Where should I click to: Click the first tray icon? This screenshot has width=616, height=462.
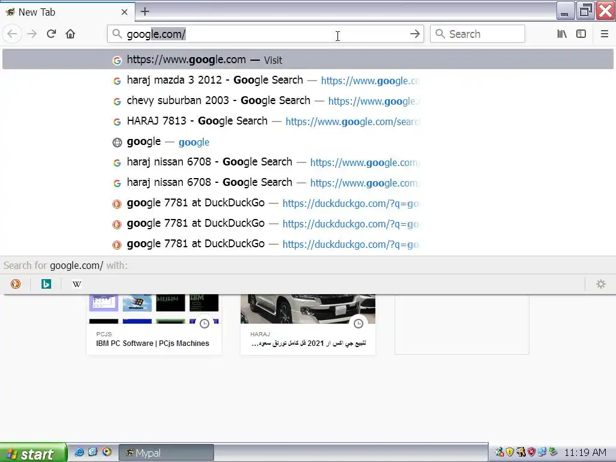tap(499, 452)
